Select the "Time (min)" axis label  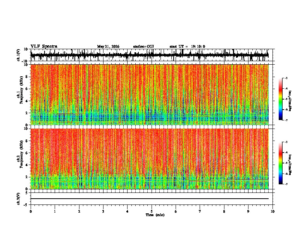point(155,215)
